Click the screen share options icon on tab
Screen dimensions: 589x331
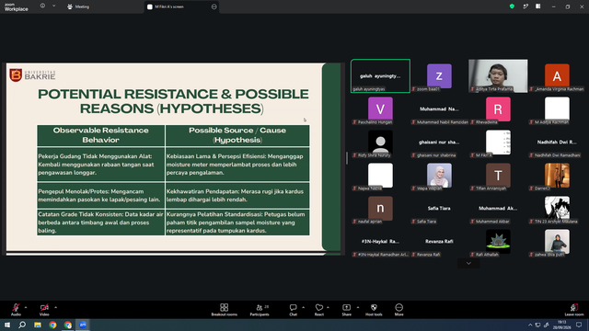click(214, 6)
